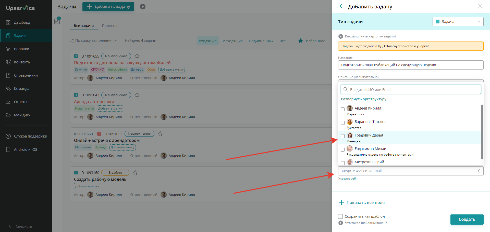This screenshot has height=232, width=490.
Task: Star task ID 1091643 as favorite
Action: (x=137, y=95)
